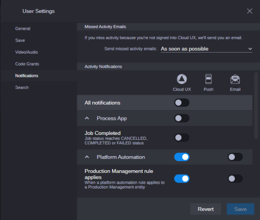Screen dimensions: 260x220
Task: Go to Code Grants section
Action: pyautogui.click(x=27, y=64)
